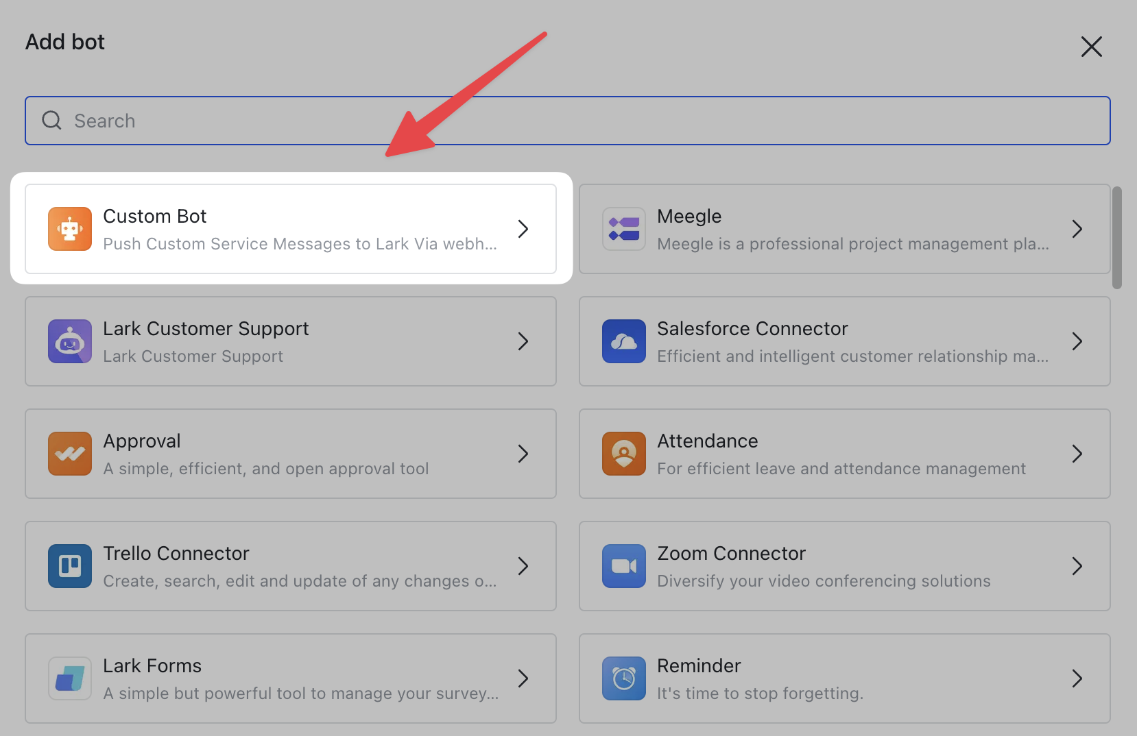1137x736 pixels.
Task: Focus the Search input field
Action: [568, 121]
